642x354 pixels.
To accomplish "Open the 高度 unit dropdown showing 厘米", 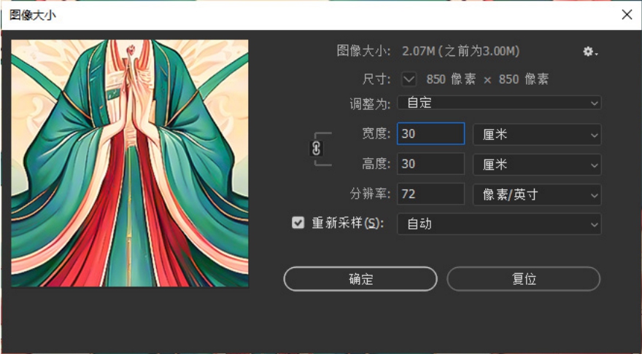I will (537, 165).
